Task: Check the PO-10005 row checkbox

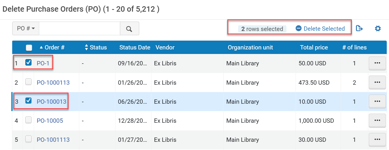Action: (x=28, y=120)
